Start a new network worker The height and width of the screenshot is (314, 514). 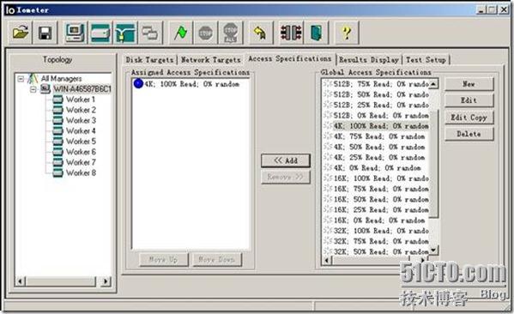click(x=125, y=33)
